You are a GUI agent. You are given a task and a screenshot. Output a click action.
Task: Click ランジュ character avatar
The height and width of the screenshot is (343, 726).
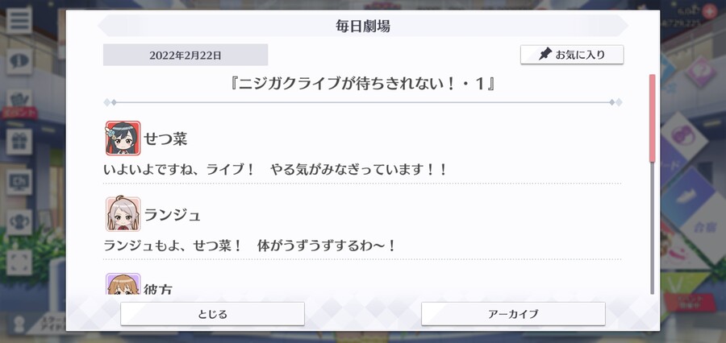[123, 214]
